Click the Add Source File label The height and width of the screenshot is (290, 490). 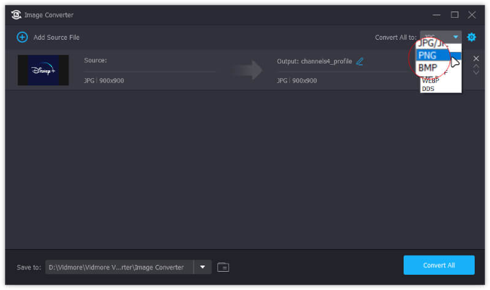pyautogui.click(x=56, y=37)
